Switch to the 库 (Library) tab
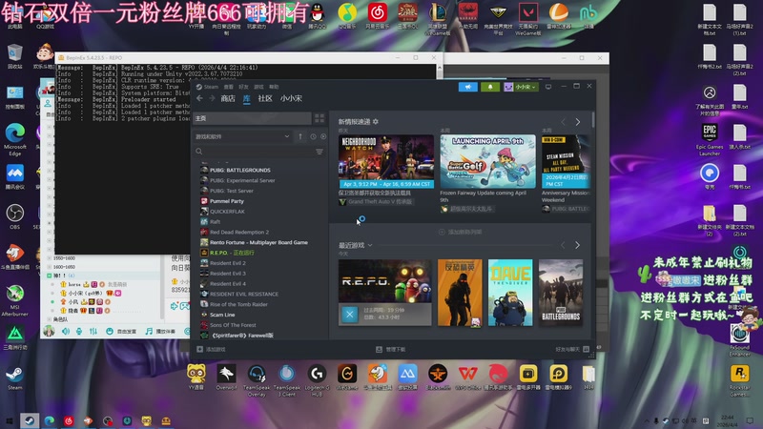This screenshot has width=763, height=429. point(247,98)
